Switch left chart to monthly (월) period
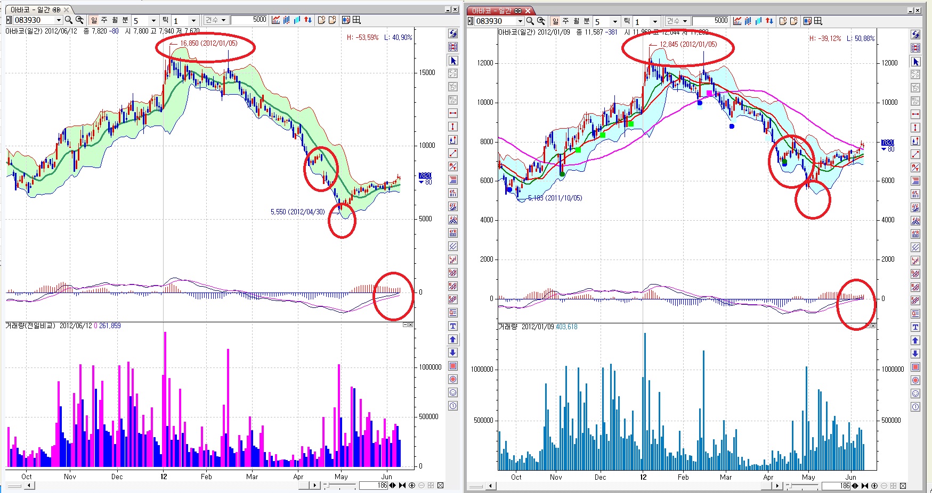 [115, 20]
